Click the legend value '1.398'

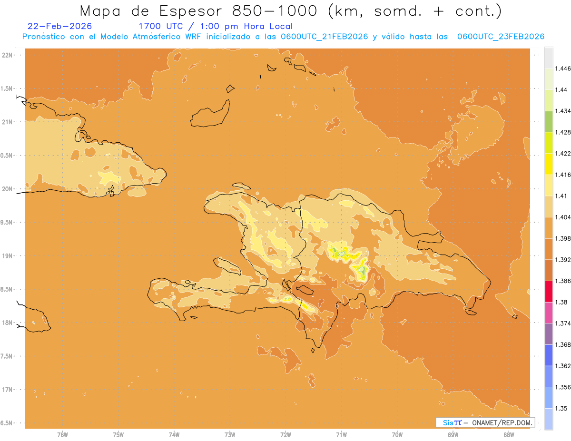coord(563,238)
